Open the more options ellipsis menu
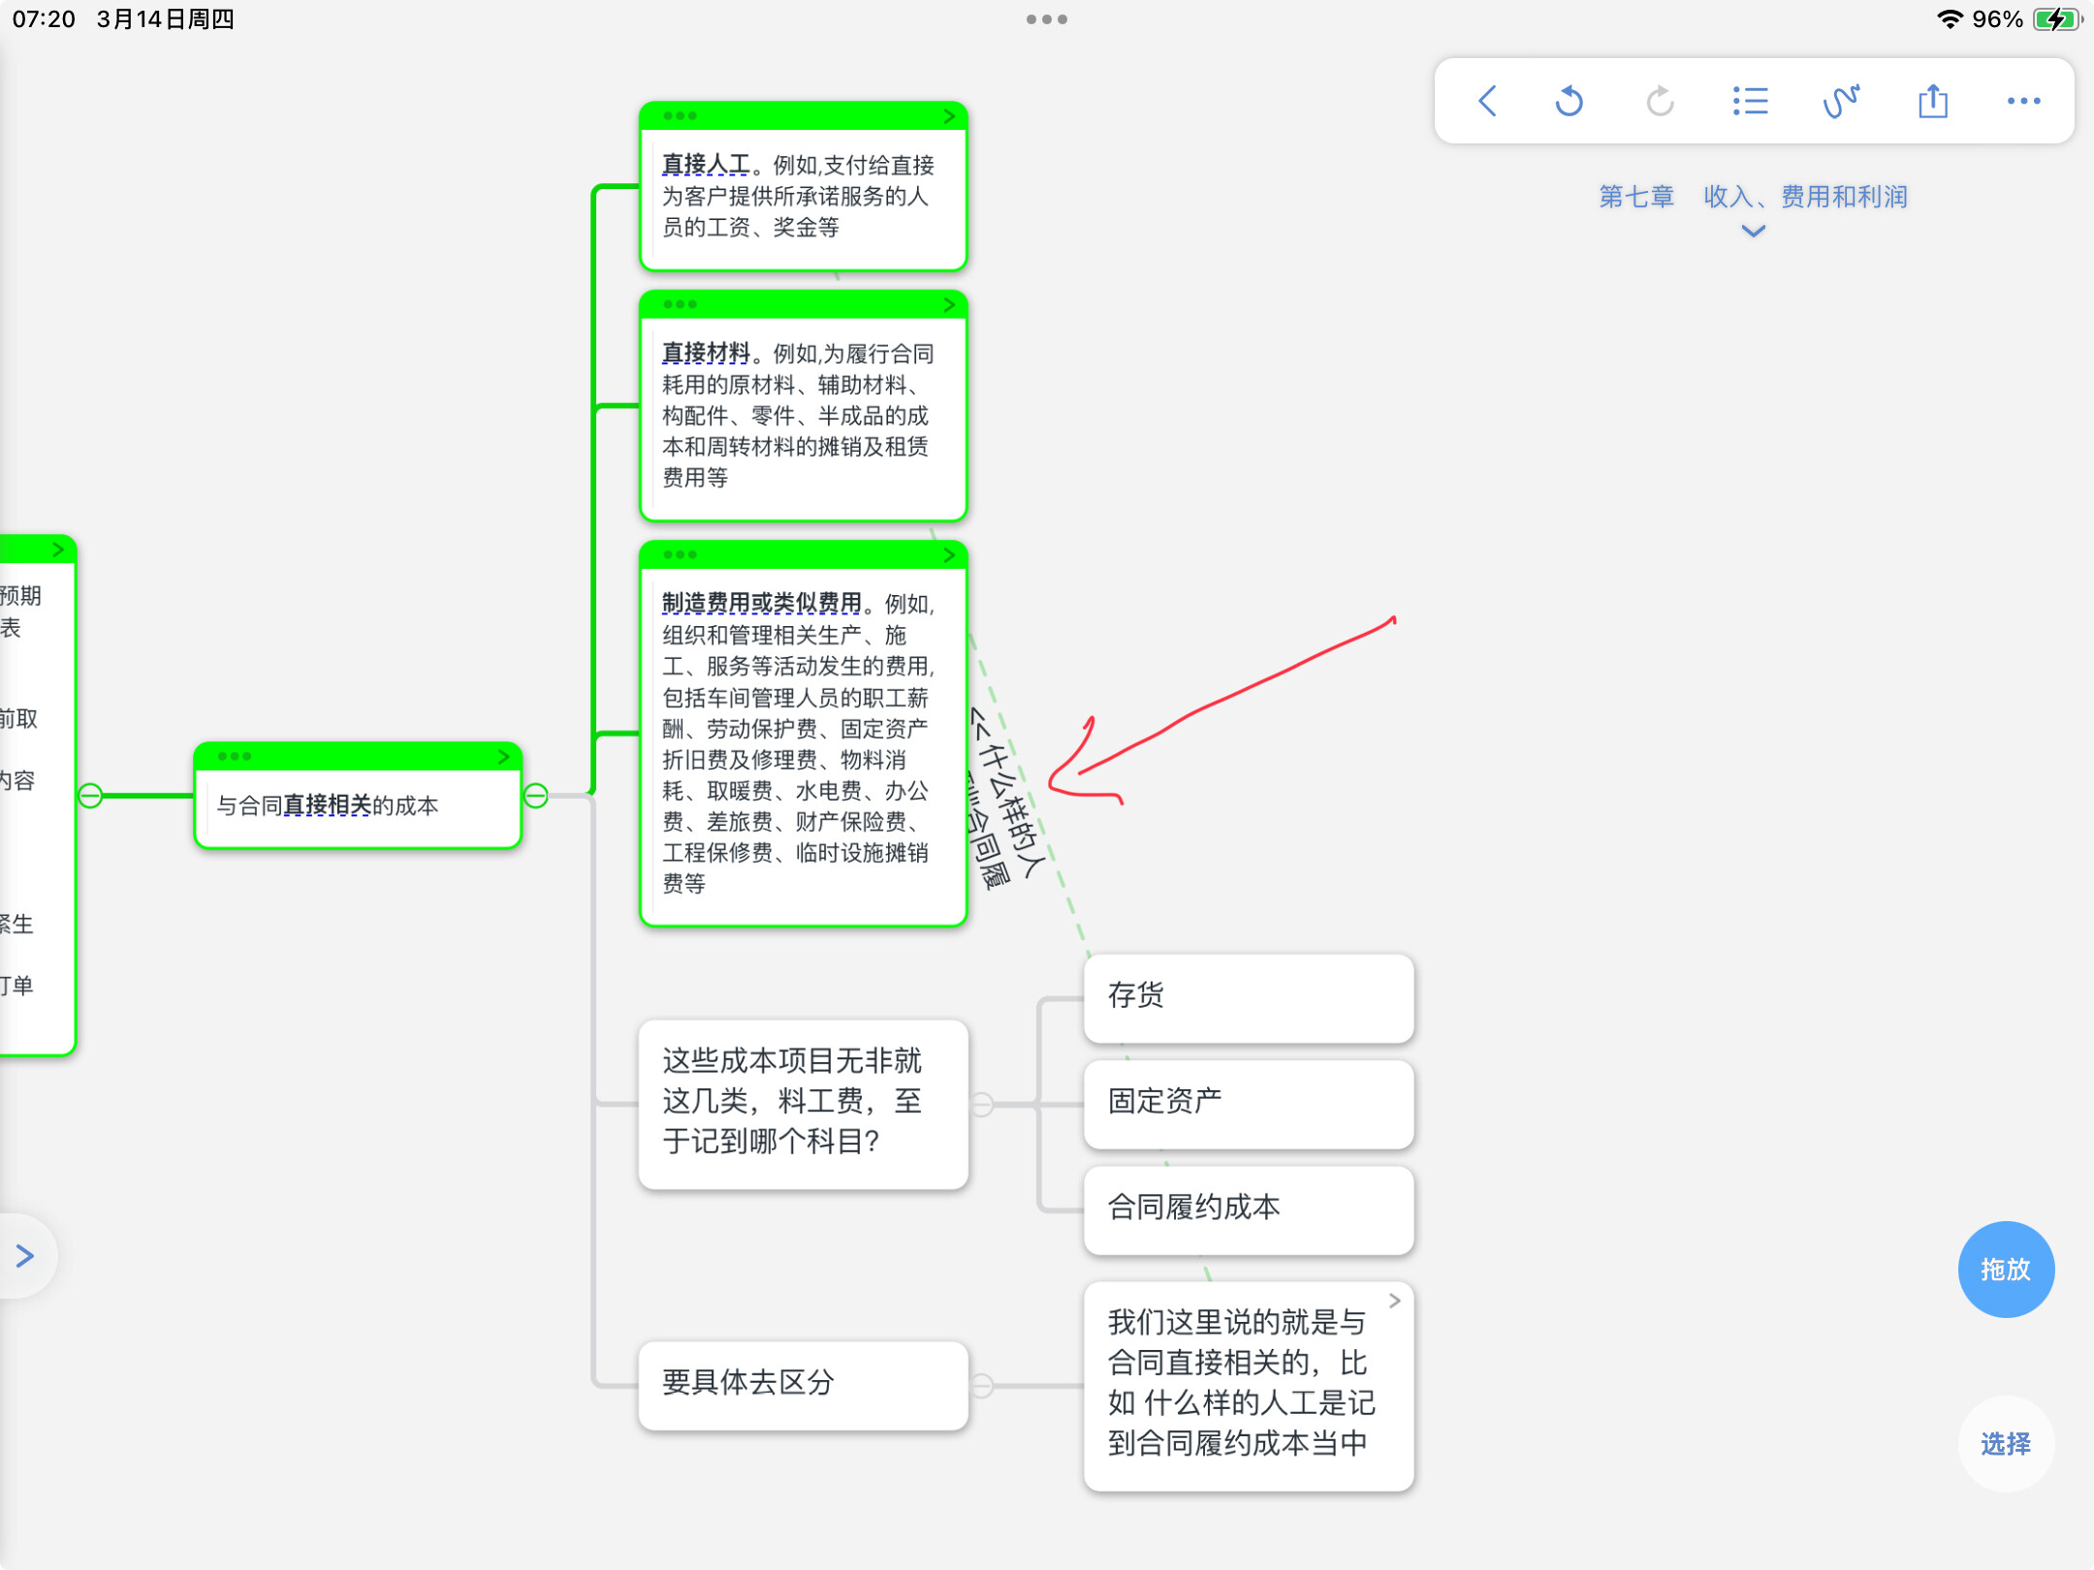This screenshot has height=1570, width=2094. pyautogui.click(x=2023, y=101)
